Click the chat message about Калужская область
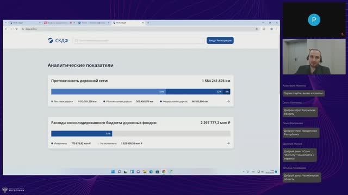The height and width of the screenshot is (195, 348). 300,112
